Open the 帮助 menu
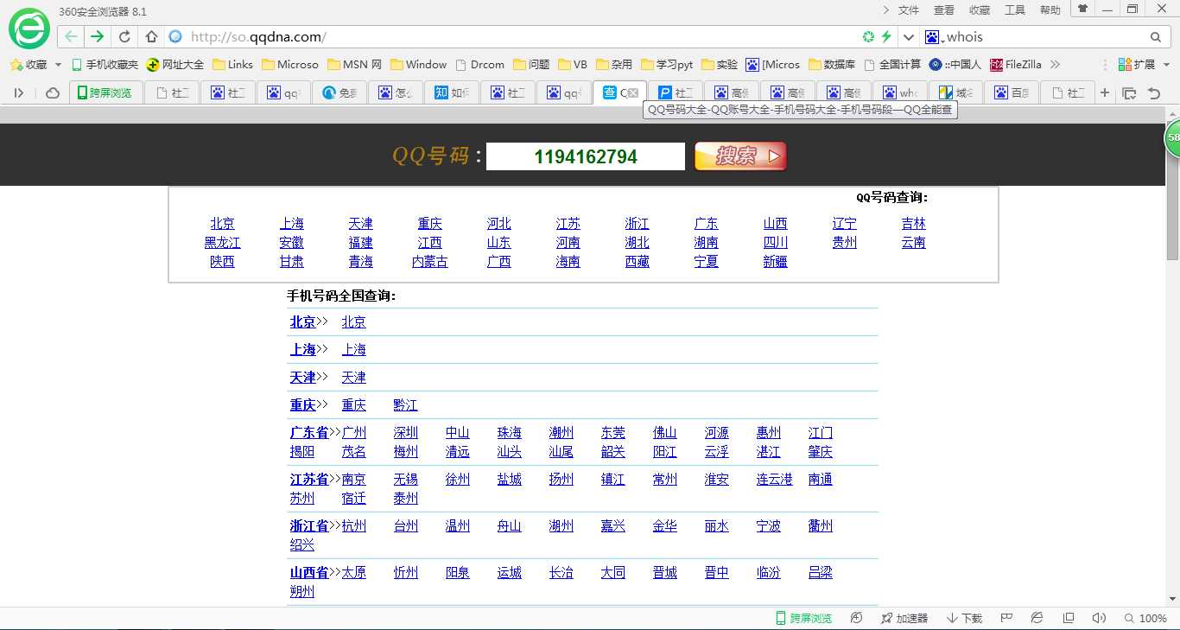 pos(1050,10)
